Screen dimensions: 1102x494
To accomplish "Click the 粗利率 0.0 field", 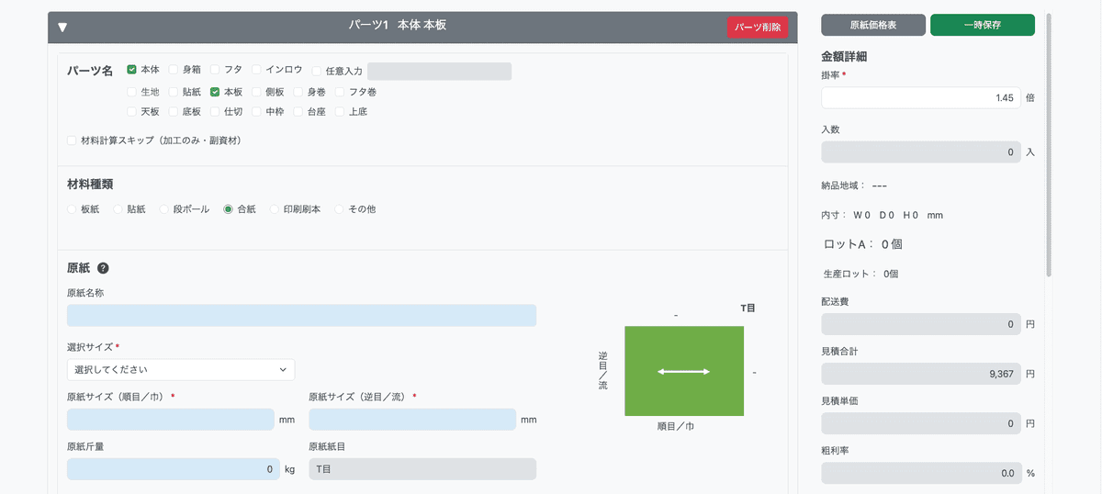I will pos(920,473).
